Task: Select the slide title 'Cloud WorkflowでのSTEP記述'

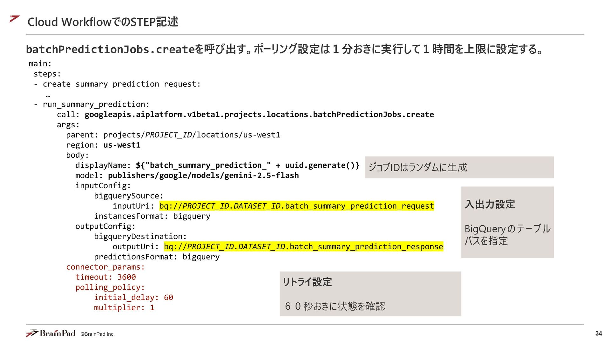Action: [103, 22]
